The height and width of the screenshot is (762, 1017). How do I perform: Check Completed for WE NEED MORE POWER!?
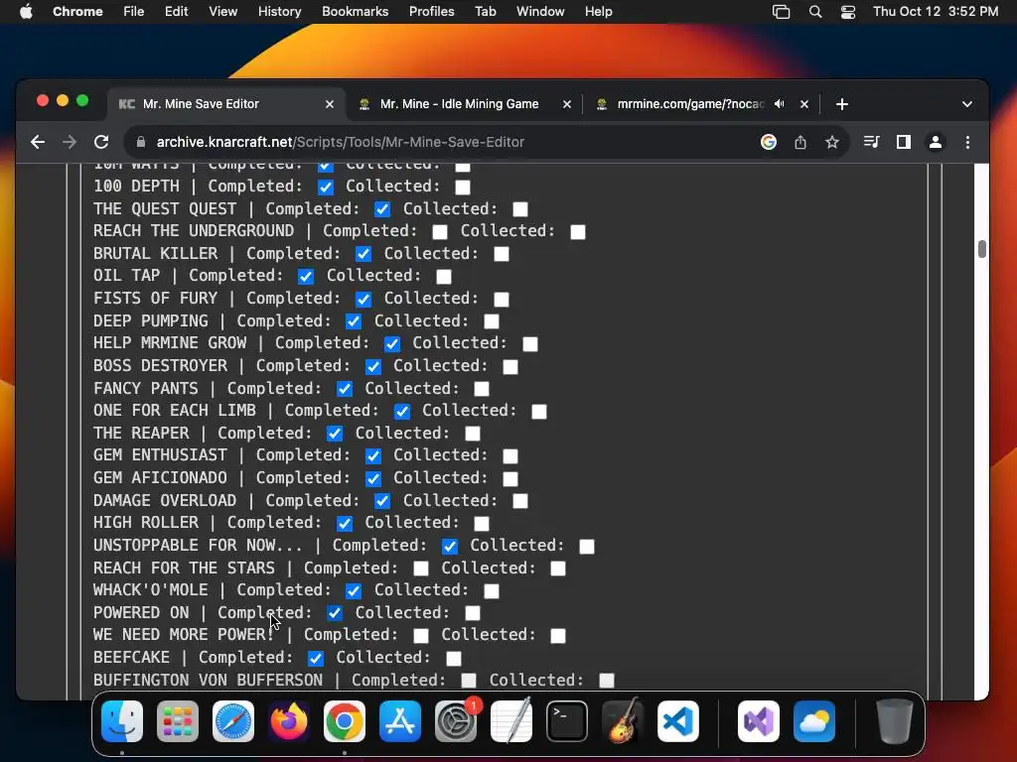(421, 636)
